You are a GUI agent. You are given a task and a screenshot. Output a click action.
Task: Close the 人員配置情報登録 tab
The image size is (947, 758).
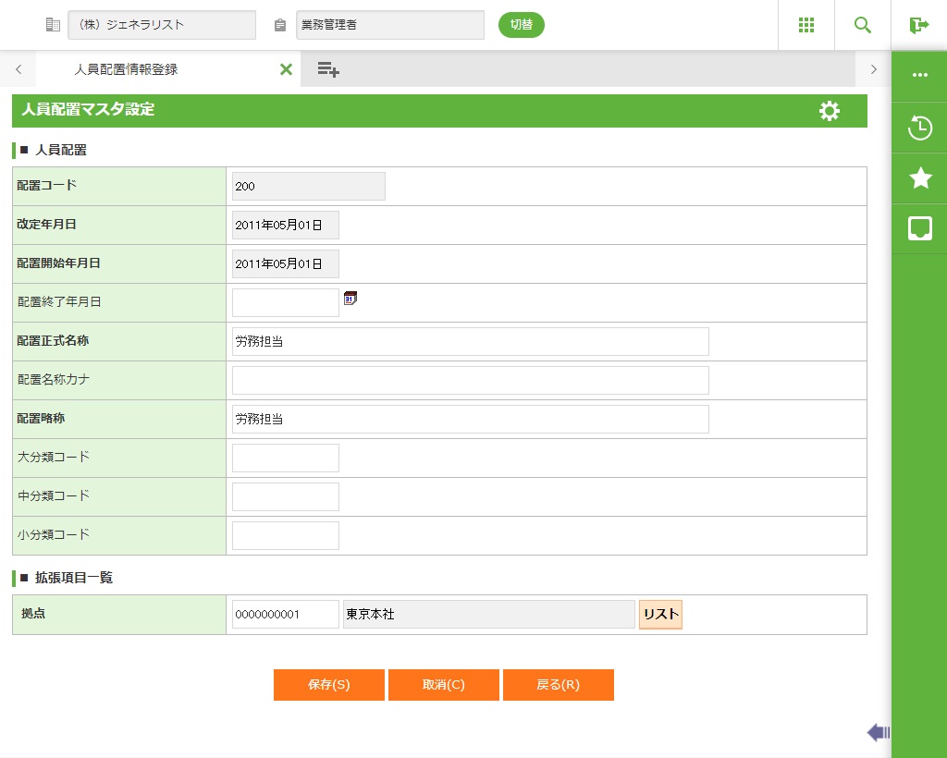(x=286, y=69)
